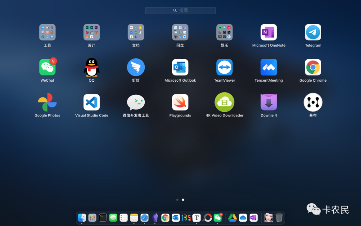Open the 釘釘 (DingTalk) app

(136, 67)
